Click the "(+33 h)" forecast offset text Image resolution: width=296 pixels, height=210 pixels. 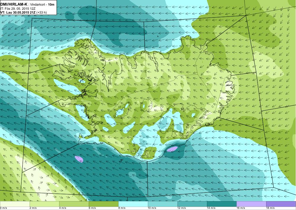[x=41, y=12]
